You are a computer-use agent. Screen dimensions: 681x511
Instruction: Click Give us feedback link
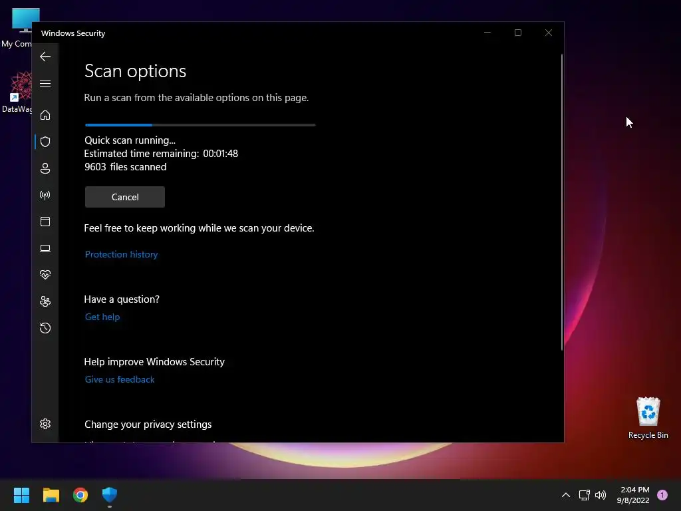[120, 379]
